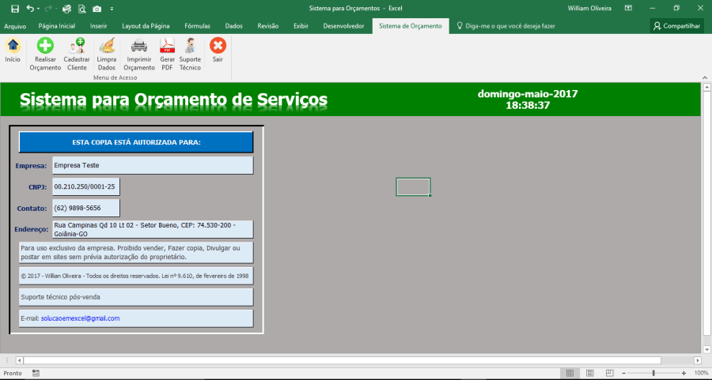
Task: Click the Suporte técnico pós-venda box
Action: [x=136, y=297]
